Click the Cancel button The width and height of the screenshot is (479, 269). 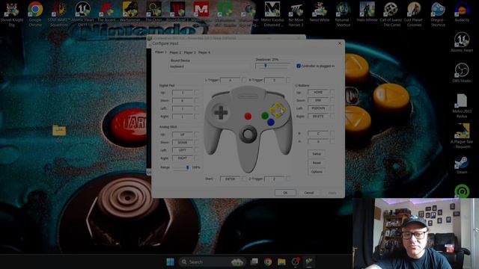309,193
